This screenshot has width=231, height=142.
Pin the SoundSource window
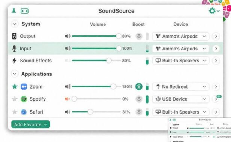tap(14, 11)
